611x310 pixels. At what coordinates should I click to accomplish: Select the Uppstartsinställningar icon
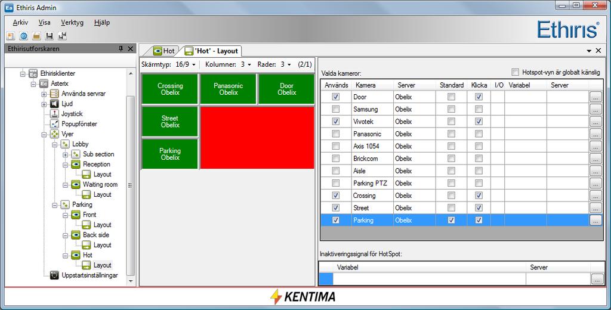tap(54, 275)
